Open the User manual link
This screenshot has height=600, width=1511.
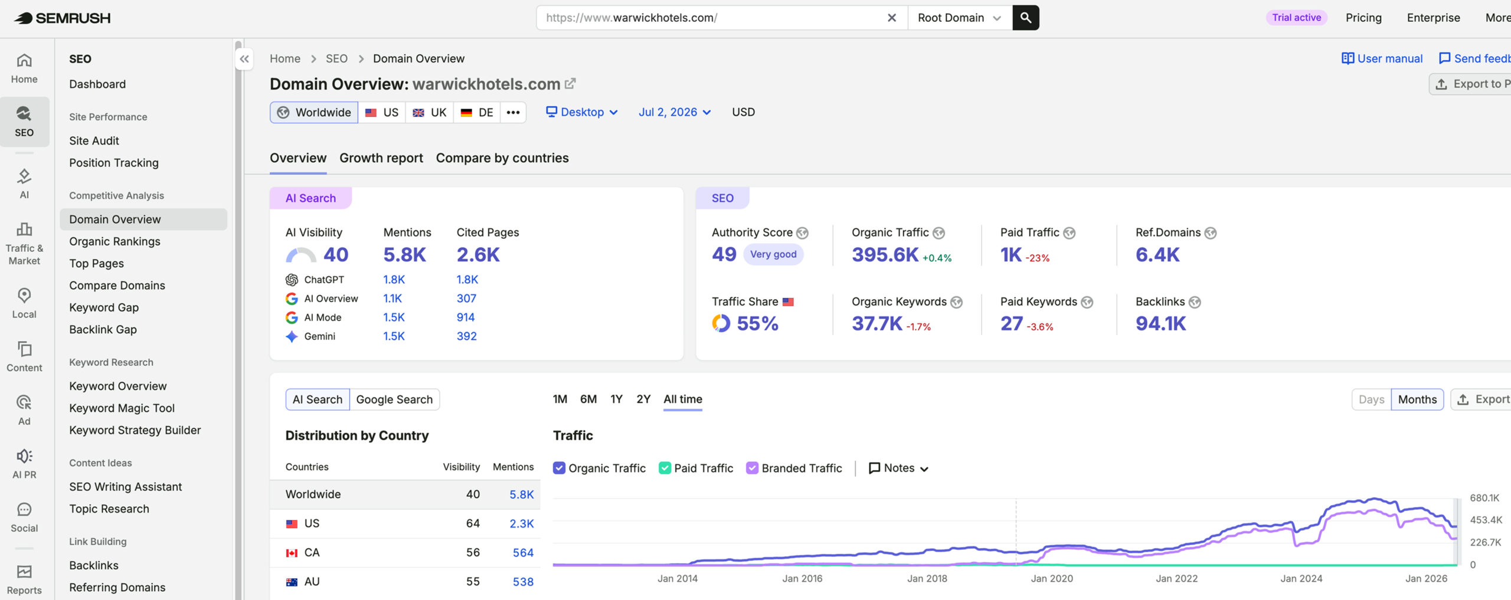1382,58
